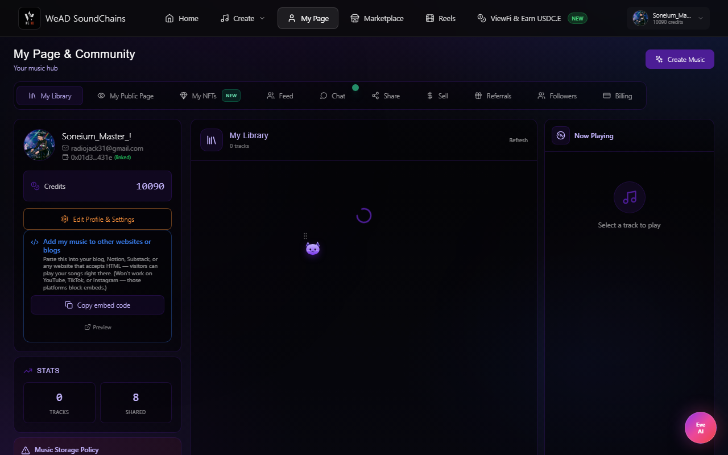The height and width of the screenshot is (455, 728).
Task: Click the 10090 credits value
Action: (150, 186)
